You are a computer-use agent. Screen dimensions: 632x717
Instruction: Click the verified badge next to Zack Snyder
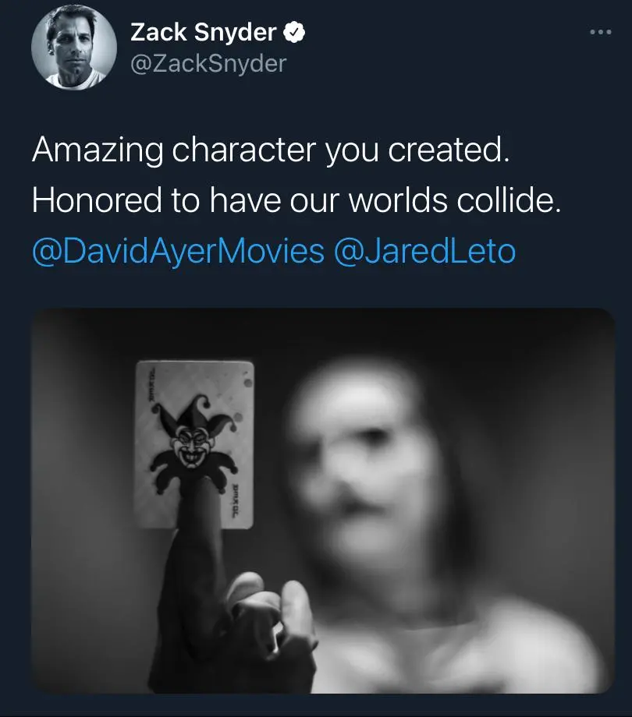pyautogui.click(x=294, y=33)
